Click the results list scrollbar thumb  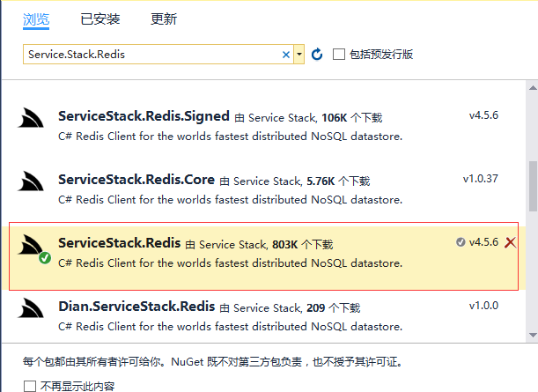(533, 186)
